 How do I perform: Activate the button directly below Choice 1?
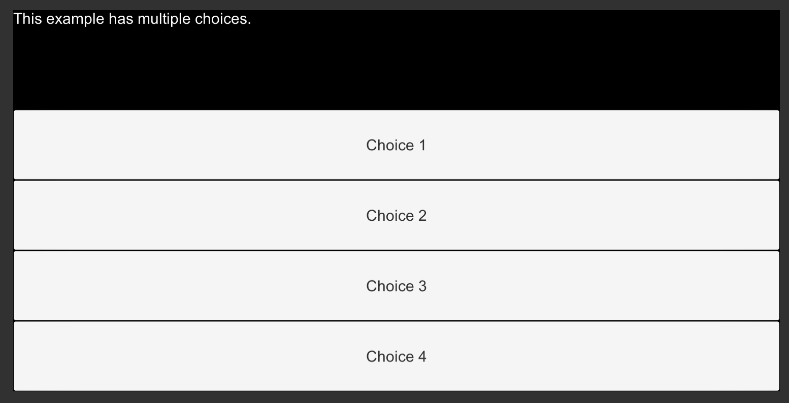point(396,216)
